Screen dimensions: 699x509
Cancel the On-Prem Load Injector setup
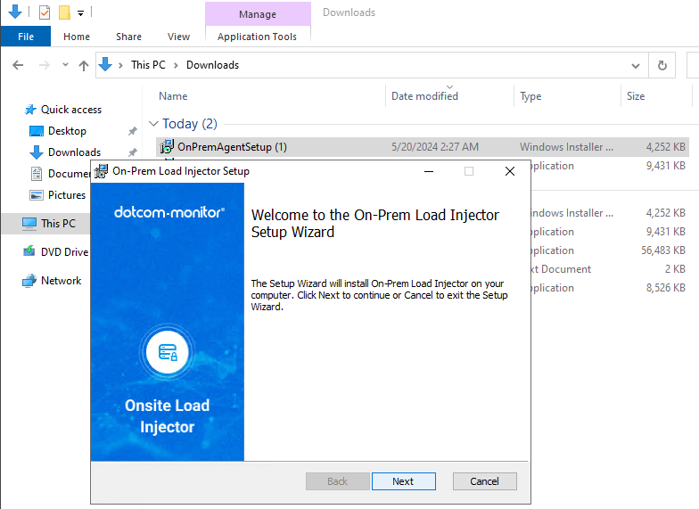coord(484,481)
